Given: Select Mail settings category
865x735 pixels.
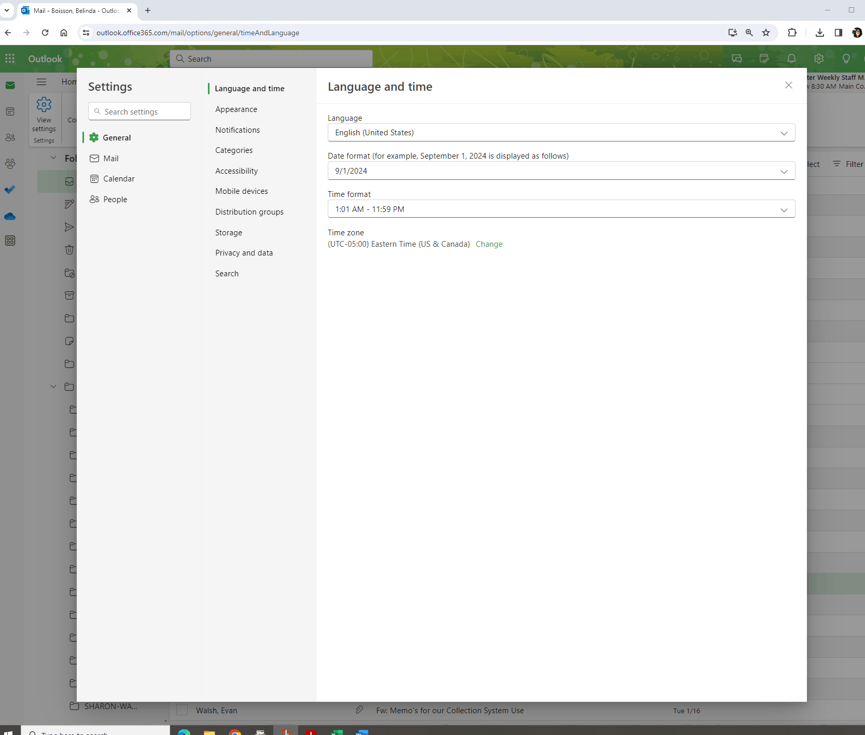Looking at the screenshot, I should (137, 158).
